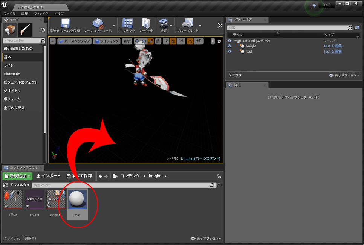Open grid snap value 10 dropdown

pos(181,41)
